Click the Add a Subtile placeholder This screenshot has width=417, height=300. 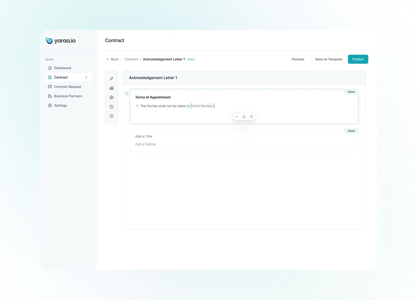[145, 144]
